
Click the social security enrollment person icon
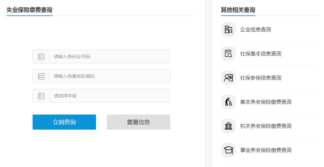tap(228, 78)
